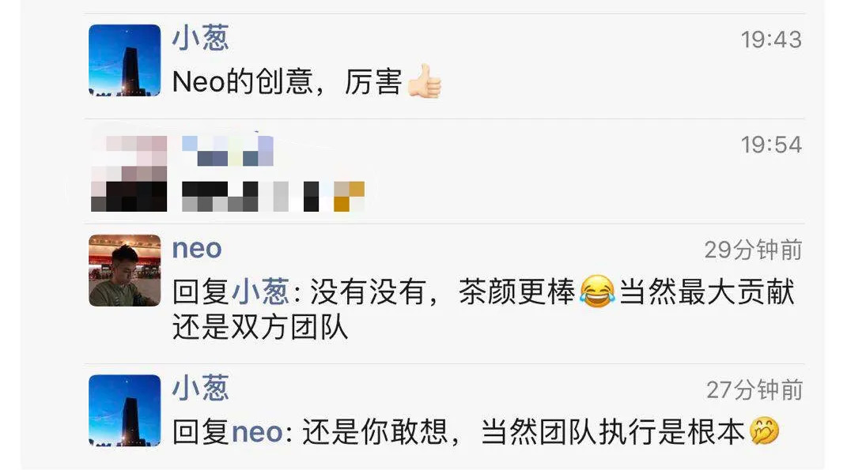This screenshot has width=847, height=470.
Task: Open the pixelated avatar of the 19:54 comment
Action: point(129,173)
